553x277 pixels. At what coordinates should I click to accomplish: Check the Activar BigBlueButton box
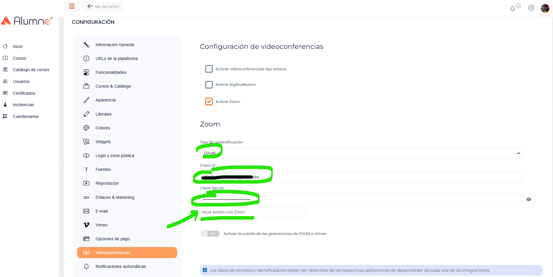[209, 85]
